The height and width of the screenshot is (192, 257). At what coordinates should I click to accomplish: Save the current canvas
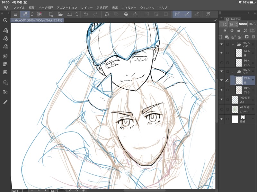[x=70, y=14]
